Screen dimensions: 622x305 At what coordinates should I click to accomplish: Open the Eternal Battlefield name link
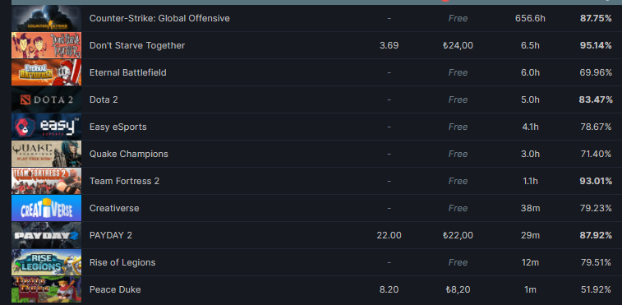[x=127, y=72]
